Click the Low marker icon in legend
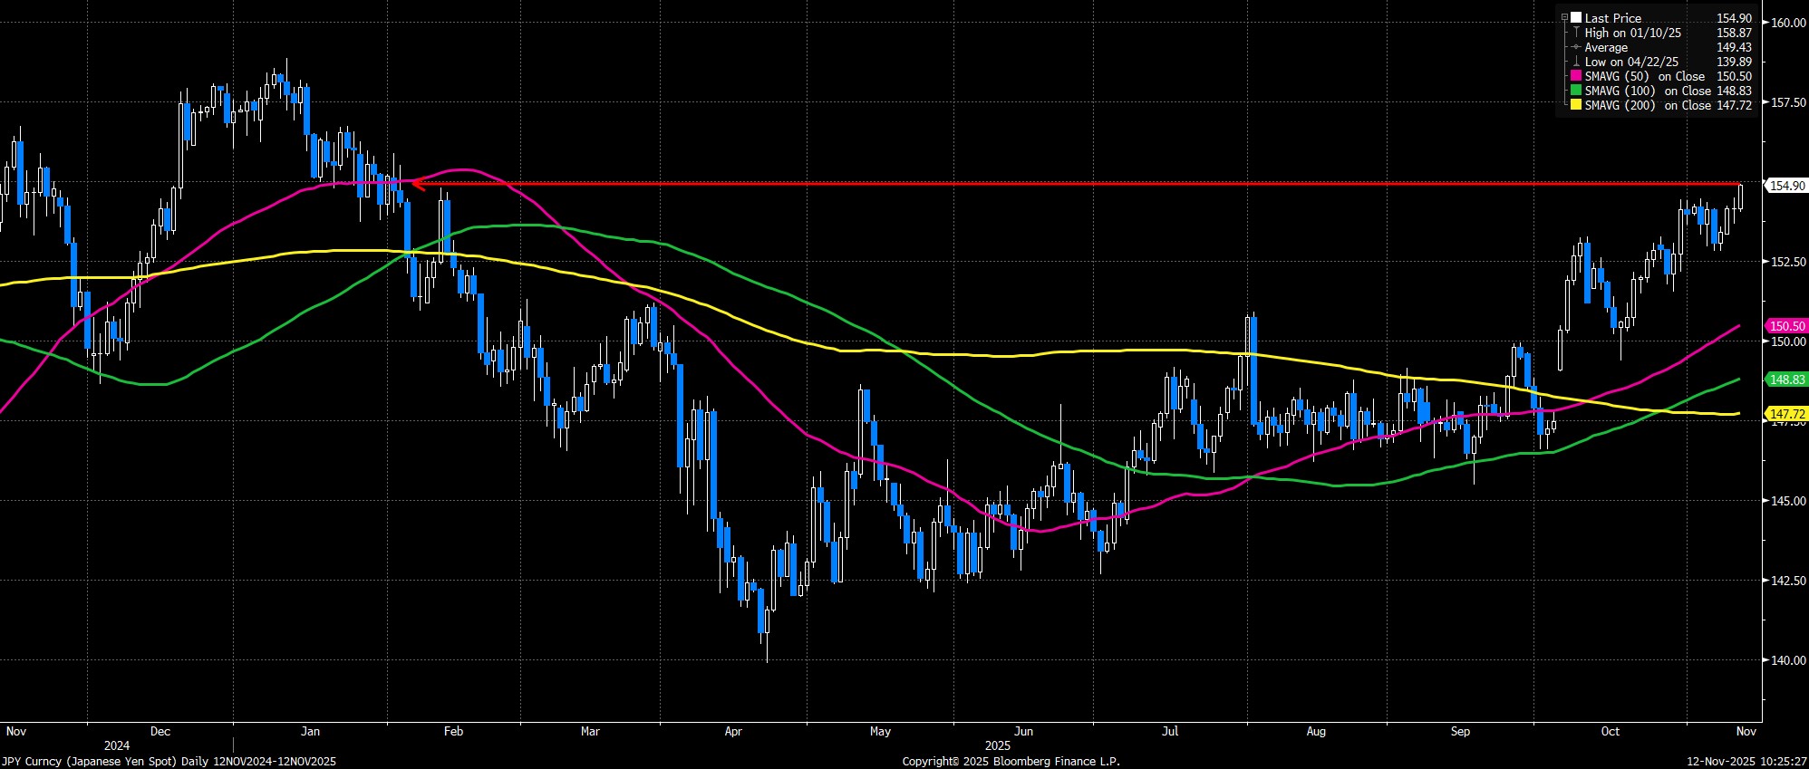 tap(1576, 62)
